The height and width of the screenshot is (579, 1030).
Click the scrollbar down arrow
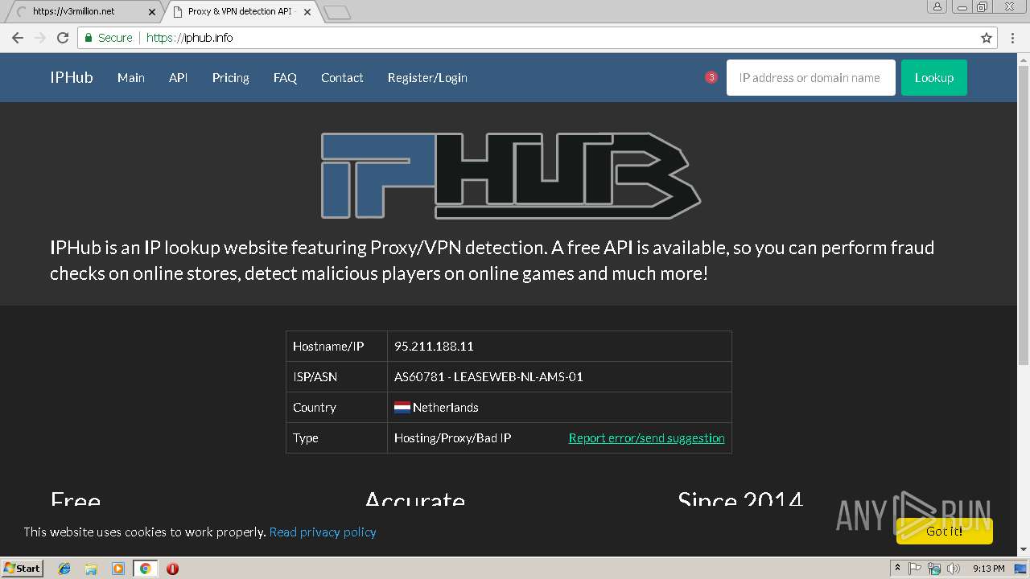click(1023, 550)
